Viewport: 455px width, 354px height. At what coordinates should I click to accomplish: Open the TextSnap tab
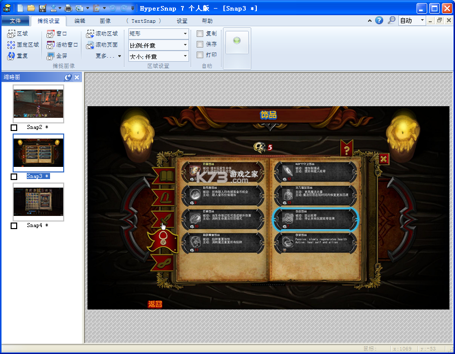[144, 21]
